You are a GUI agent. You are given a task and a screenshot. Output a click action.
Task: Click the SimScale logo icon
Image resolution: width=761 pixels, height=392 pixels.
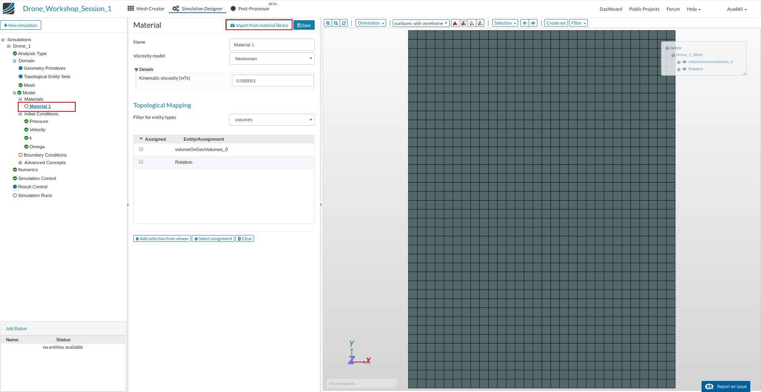(x=8, y=8)
